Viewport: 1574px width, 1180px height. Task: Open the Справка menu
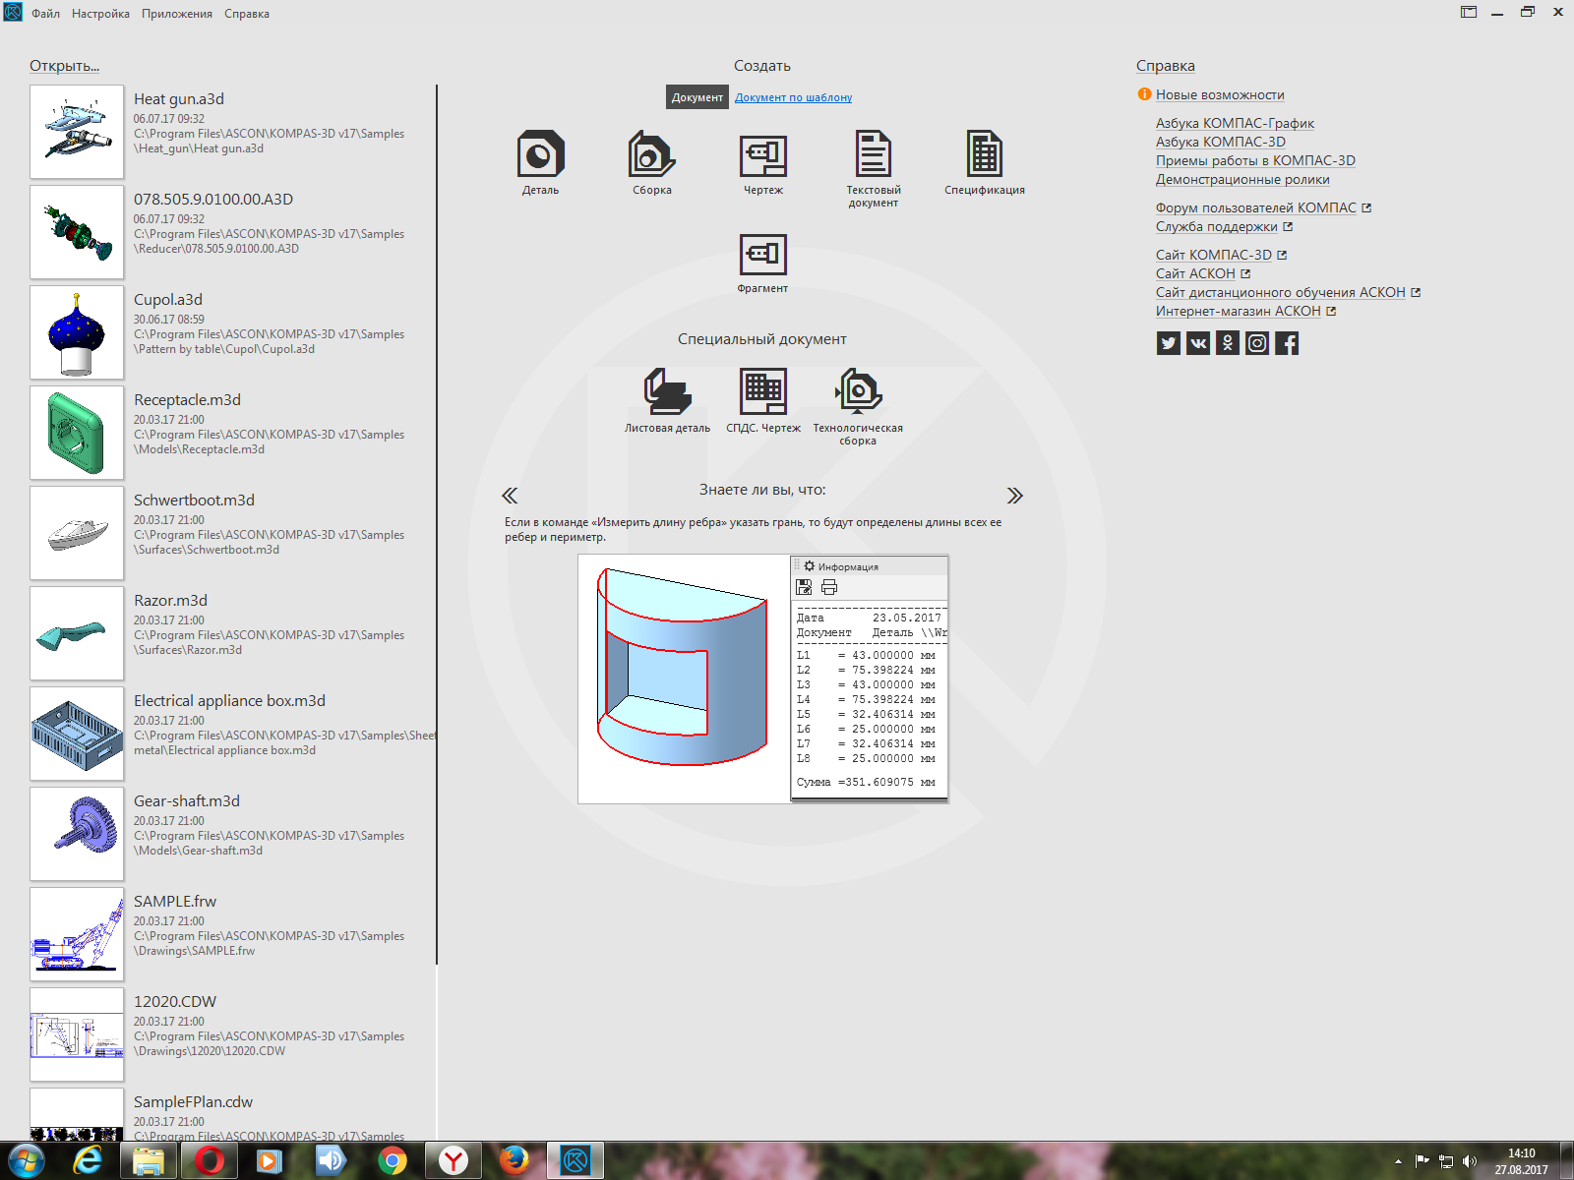[247, 14]
